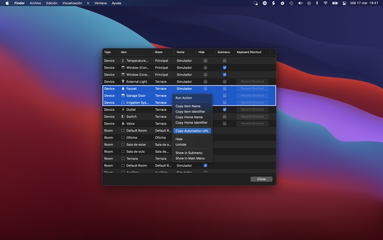The height and width of the screenshot is (240, 383).
Task: Uncheck Submenu for Window Cove... device
Action: click(225, 74)
